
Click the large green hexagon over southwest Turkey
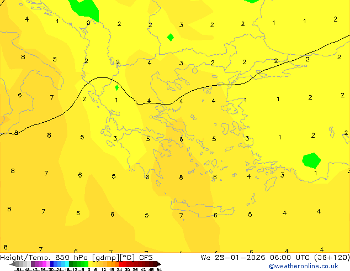tap(311, 160)
